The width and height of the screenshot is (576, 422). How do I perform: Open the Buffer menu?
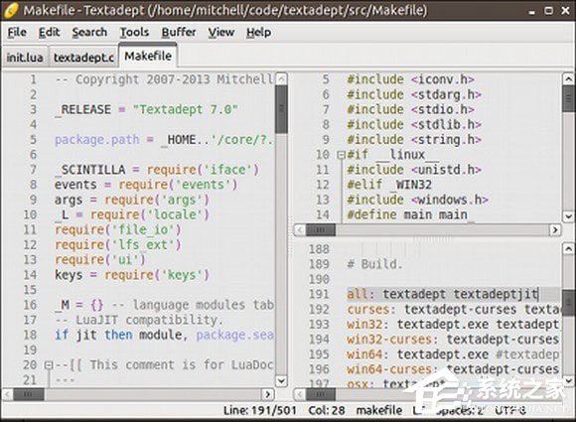179,33
